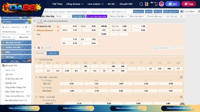Collapse the Kèo Chấp Score Box section
The image size is (200, 112).
click(x=36, y=77)
